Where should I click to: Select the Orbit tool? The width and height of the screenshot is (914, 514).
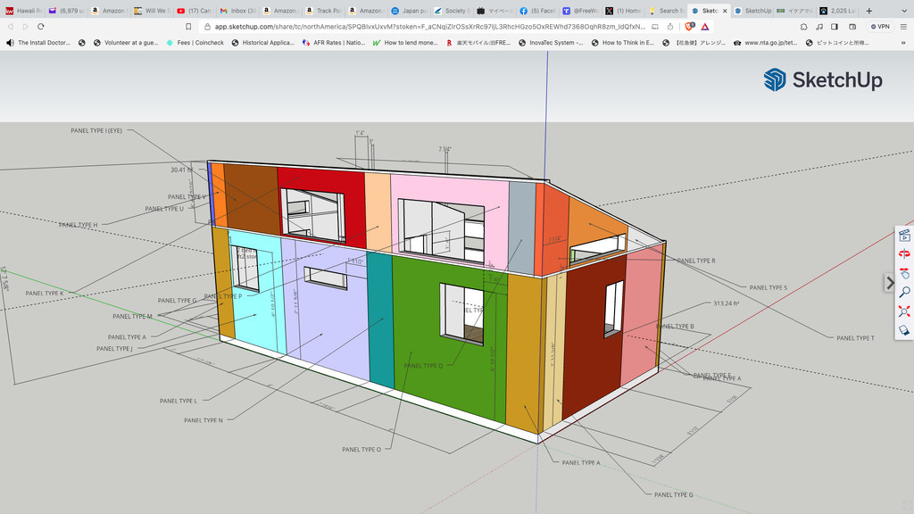(903, 254)
